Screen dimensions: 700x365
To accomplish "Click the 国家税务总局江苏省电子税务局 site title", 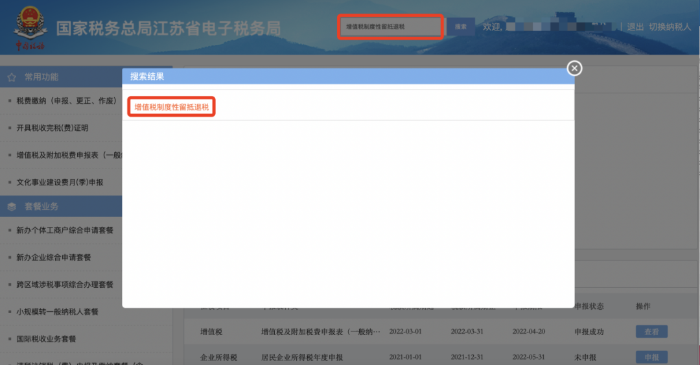I will pyautogui.click(x=169, y=29).
